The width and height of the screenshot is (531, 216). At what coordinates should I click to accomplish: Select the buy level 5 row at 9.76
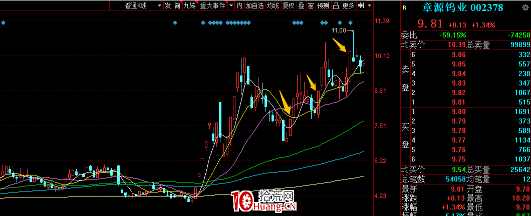tap(470, 149)
